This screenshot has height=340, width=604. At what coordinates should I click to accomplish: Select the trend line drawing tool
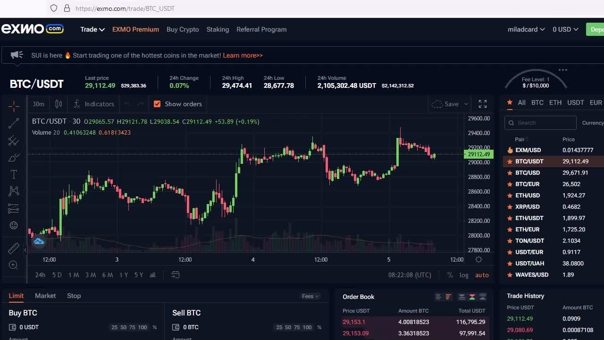click(14, 123)
